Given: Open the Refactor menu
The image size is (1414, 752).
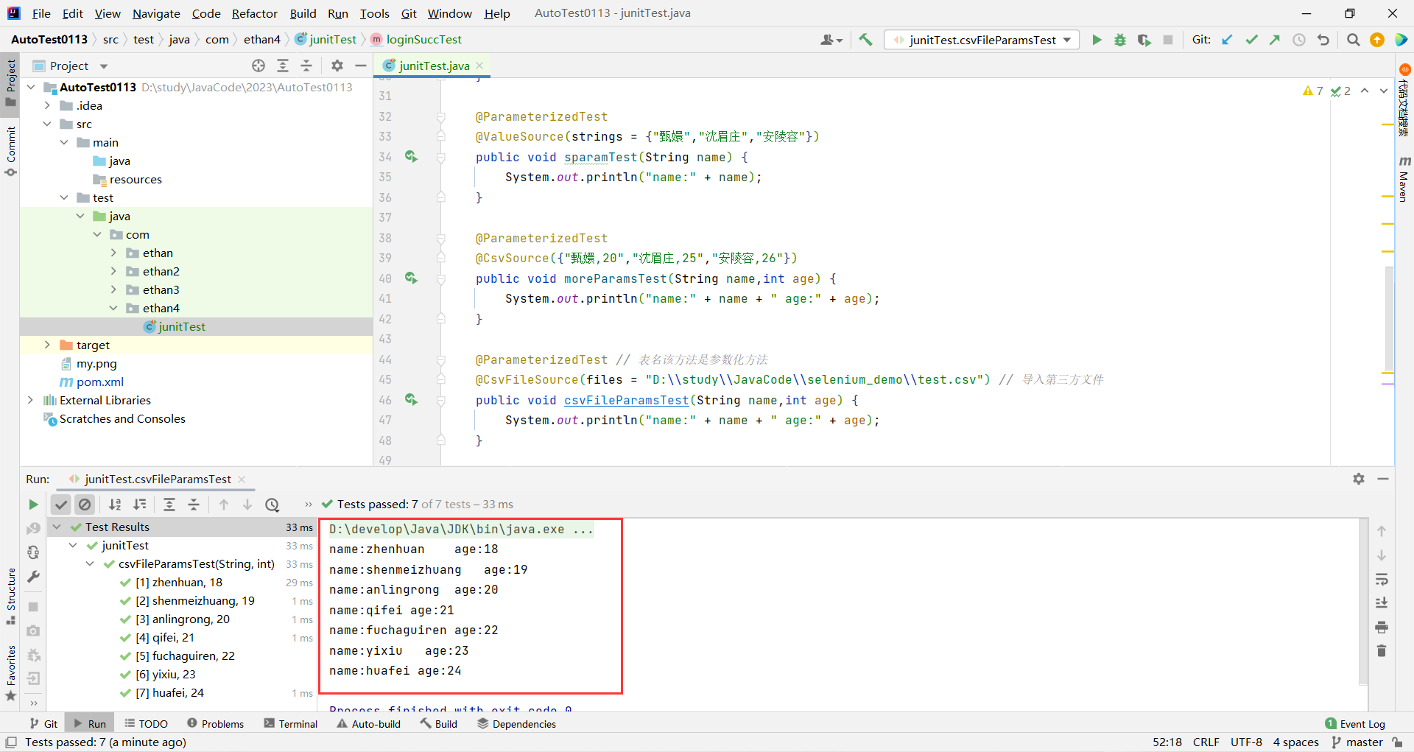Looking at the screenshot, I should click(254, 13).
